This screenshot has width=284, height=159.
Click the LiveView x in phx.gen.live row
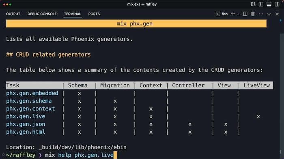(258, 117)
